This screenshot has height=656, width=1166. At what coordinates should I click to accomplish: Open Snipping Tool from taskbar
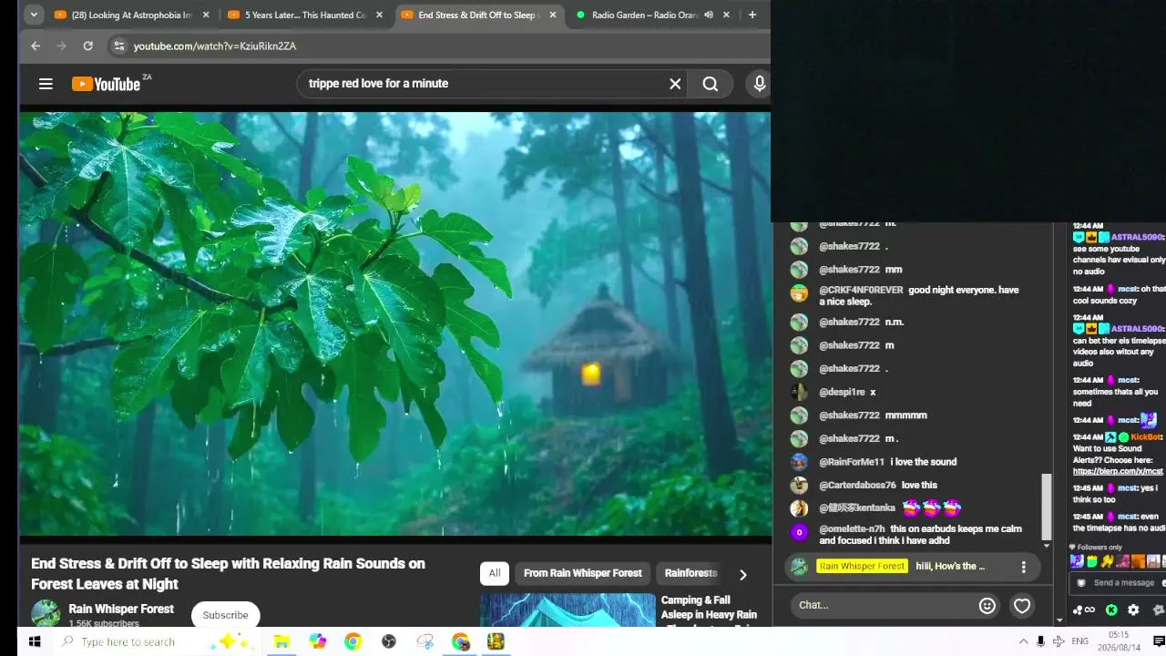[424, 641]
